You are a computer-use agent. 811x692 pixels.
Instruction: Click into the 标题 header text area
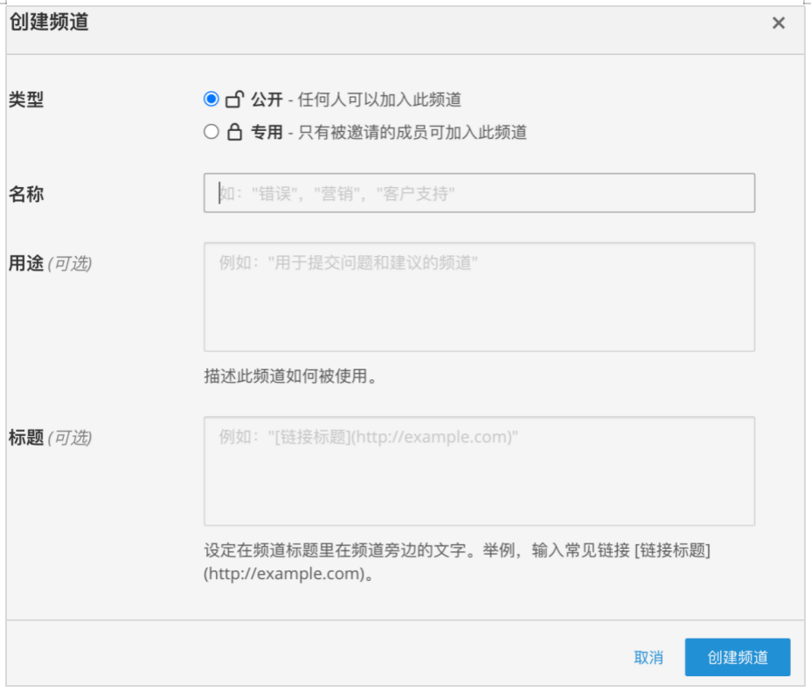[x=479, y=471]
